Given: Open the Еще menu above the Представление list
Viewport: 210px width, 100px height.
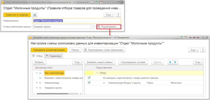Looking at the screenshot, I should click(198, 62).
